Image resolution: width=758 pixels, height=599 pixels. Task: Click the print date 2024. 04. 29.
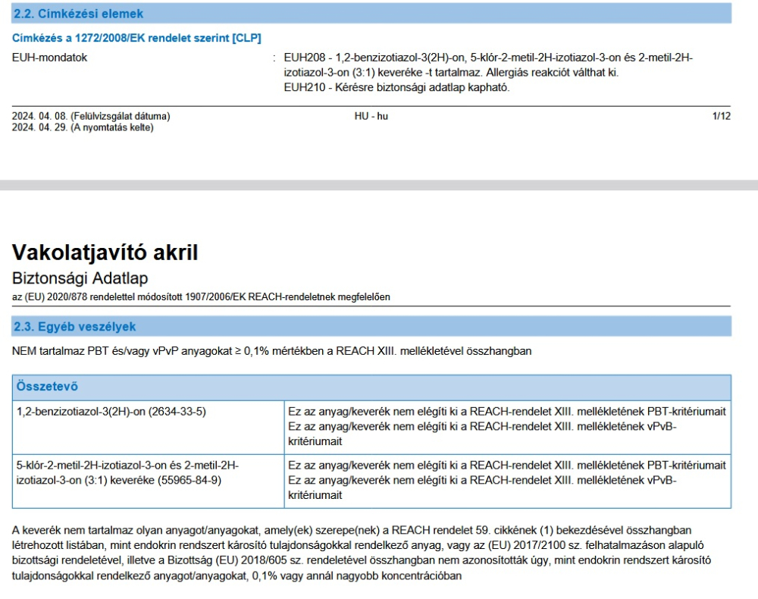(83, 127)
